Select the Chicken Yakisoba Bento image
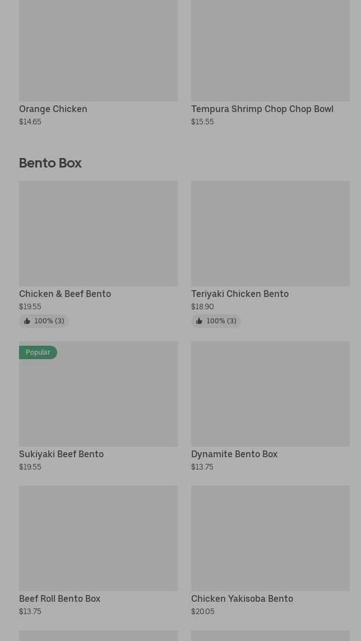The width and height of the screenshot is (361, 641). coord(270,538)
